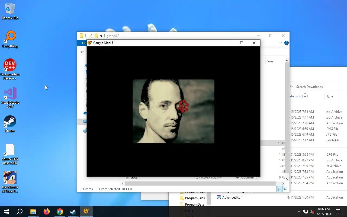
Task: Select the stats text document
Action: click(x=134, y=177)
